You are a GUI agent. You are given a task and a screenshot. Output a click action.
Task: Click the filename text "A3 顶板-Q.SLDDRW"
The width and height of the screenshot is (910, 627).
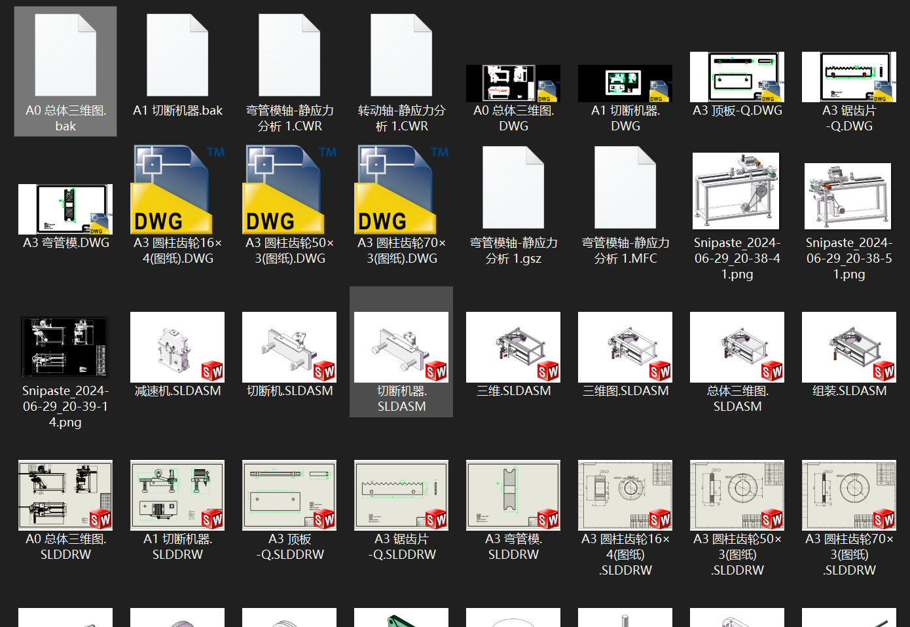point(289,547)
